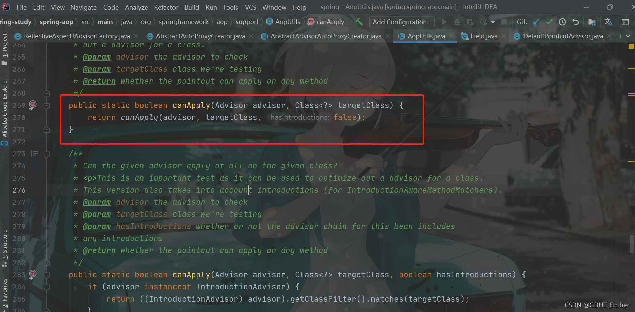Close the ReflectiveAspectJAdvisorFactory.java tab
The height and width of the screenshot is (312, 635).
[x=136, y=36]
